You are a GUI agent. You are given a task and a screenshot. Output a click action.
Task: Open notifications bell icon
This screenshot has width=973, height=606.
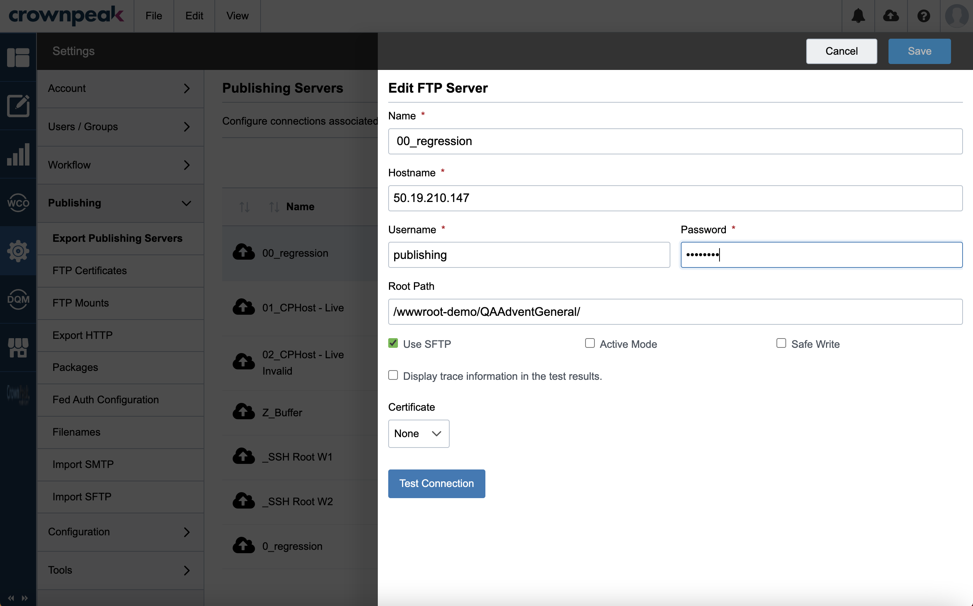858,16
